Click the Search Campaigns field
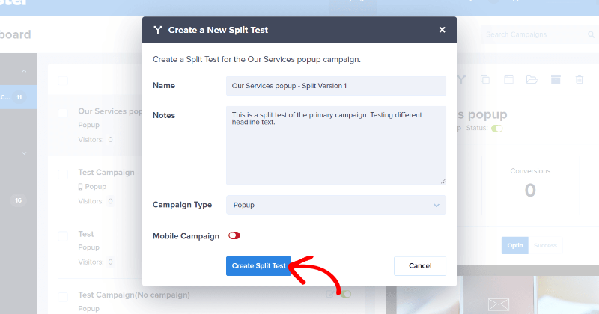Screen dimensions: 599x314 point(532,34)
